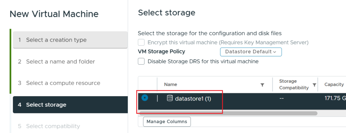The image size is (346, 133).
Task: Click the Storage Compatibility filter icon
Action: click(314, 85)
